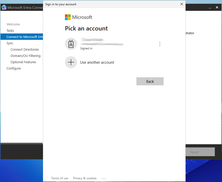
Task: Select Connect to Microsoft Entra step
Action: (x=22, y=37)
